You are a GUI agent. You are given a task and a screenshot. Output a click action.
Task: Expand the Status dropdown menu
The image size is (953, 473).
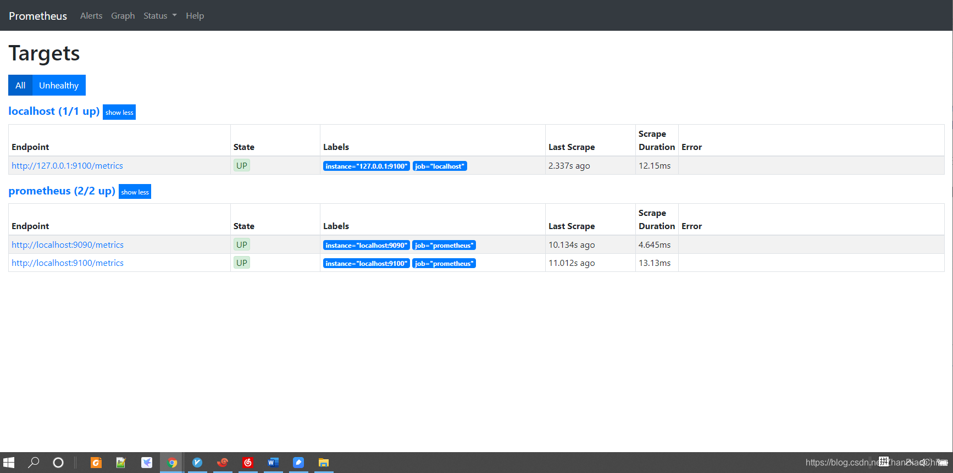tap(160, 16)
